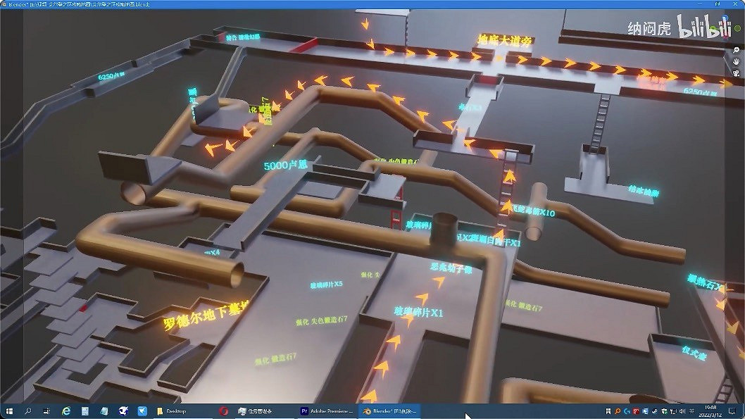Switch to the 任务管理器 taskbar window

(x=261, y=410)
